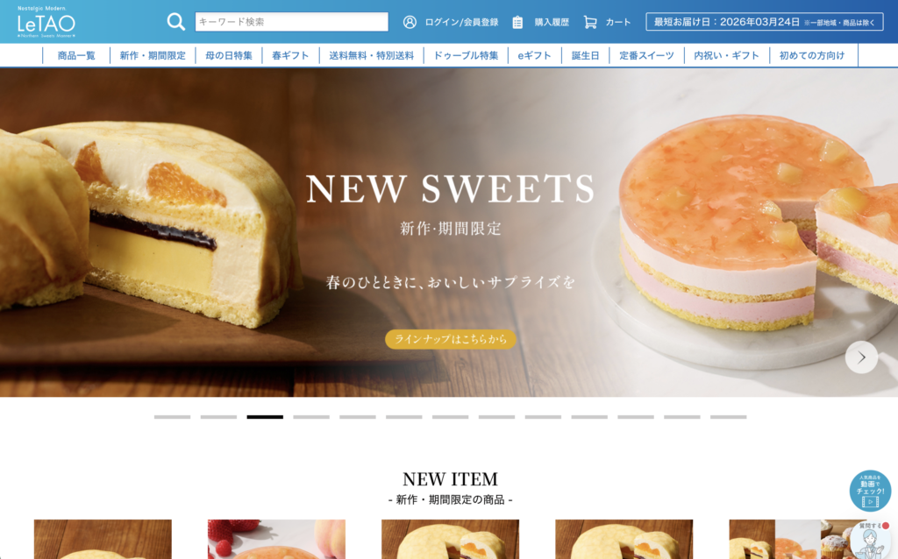Click the ラインナップはこちらから button

pyautogui.click(x=451, y=339)
